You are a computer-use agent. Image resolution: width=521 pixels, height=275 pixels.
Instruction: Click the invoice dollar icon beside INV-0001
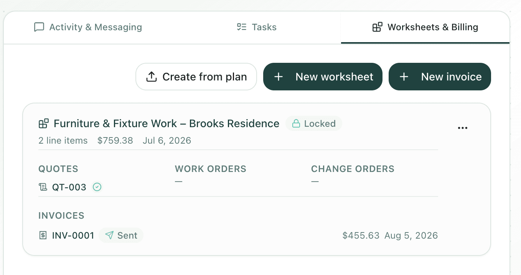43,235
